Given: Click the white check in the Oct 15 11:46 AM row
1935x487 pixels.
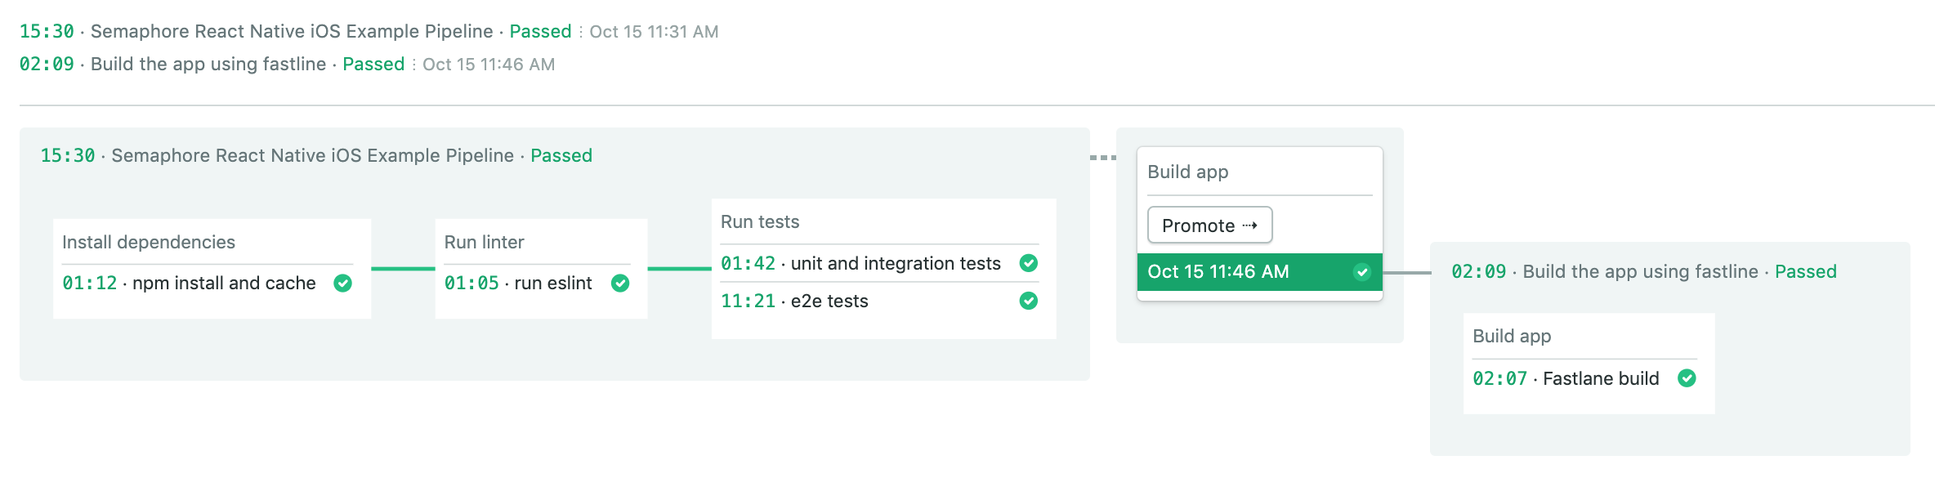Looking at the screenshot, I should point(1361,272).
